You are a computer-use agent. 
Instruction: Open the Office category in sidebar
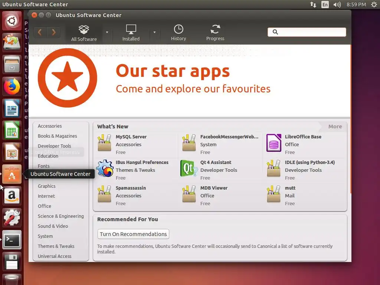coord(45,206)
